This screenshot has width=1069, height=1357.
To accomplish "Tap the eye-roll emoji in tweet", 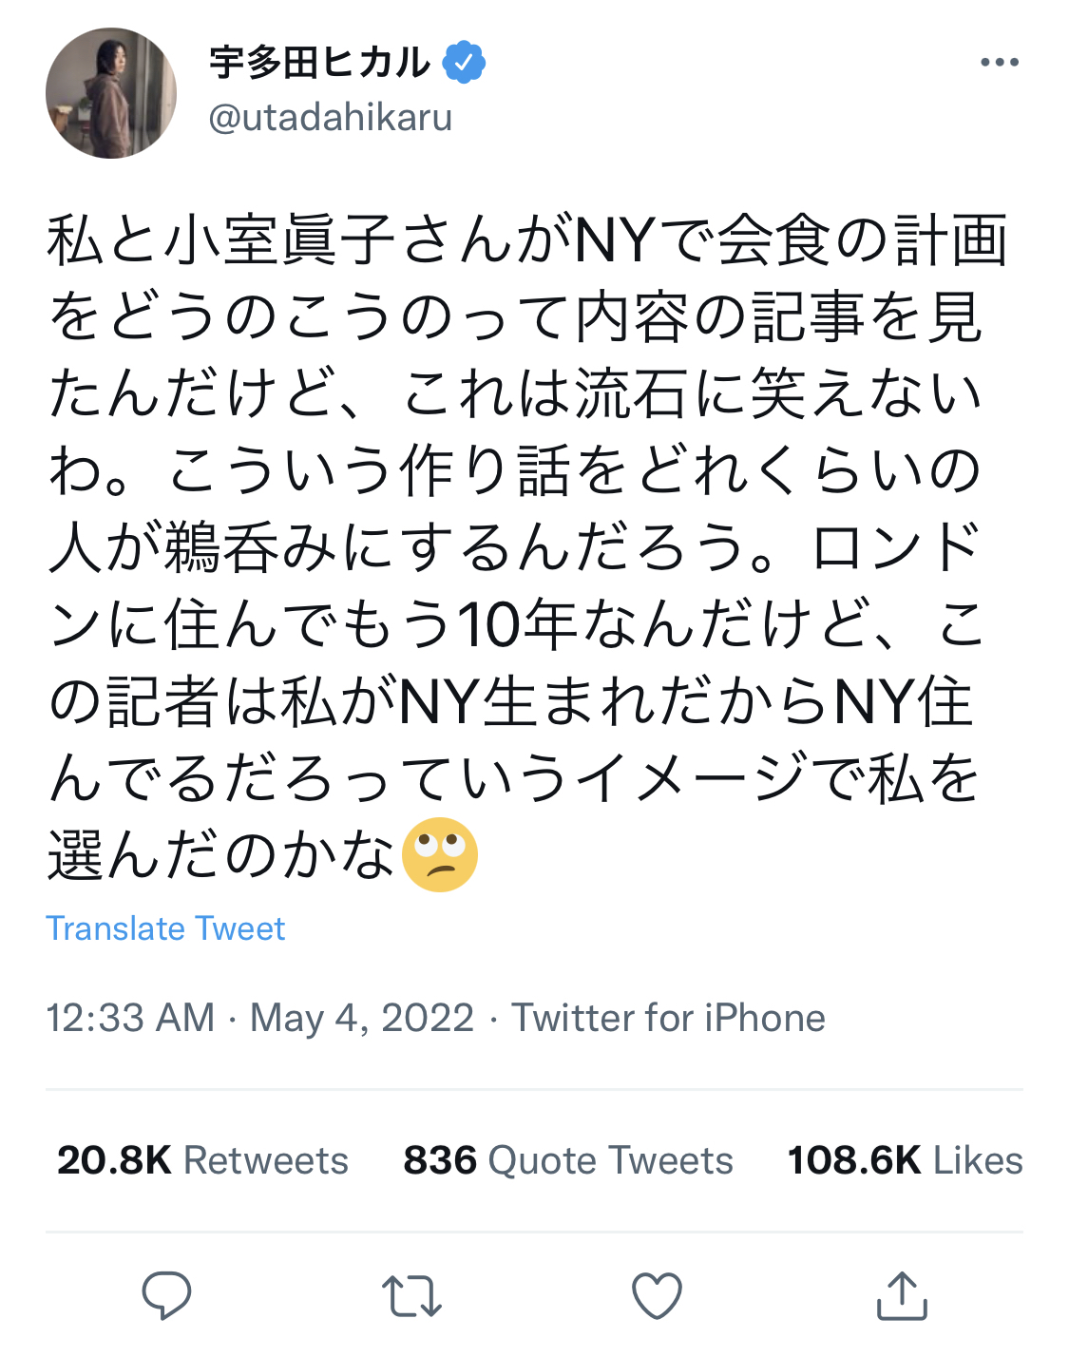I will tap(439, 854).
